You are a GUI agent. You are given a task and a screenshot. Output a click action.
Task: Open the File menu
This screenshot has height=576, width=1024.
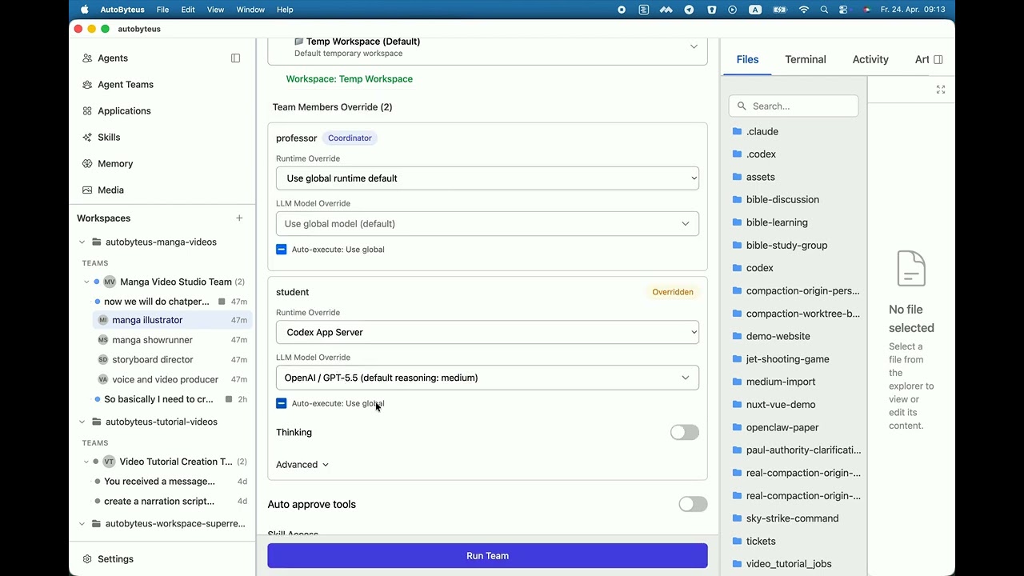point(162,10)
